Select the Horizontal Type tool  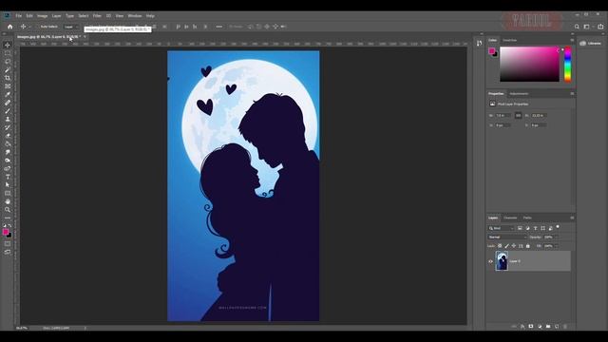pos(8,177)
